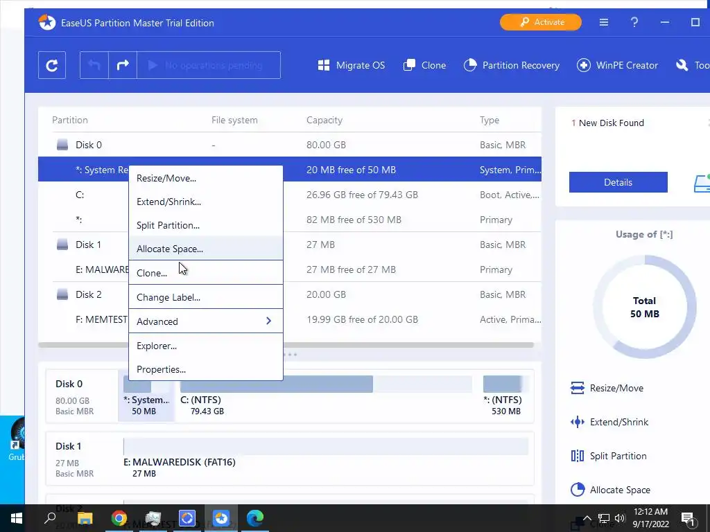Click the redo arrow in toolbar
Screen dimensions: 710x532
123,65
